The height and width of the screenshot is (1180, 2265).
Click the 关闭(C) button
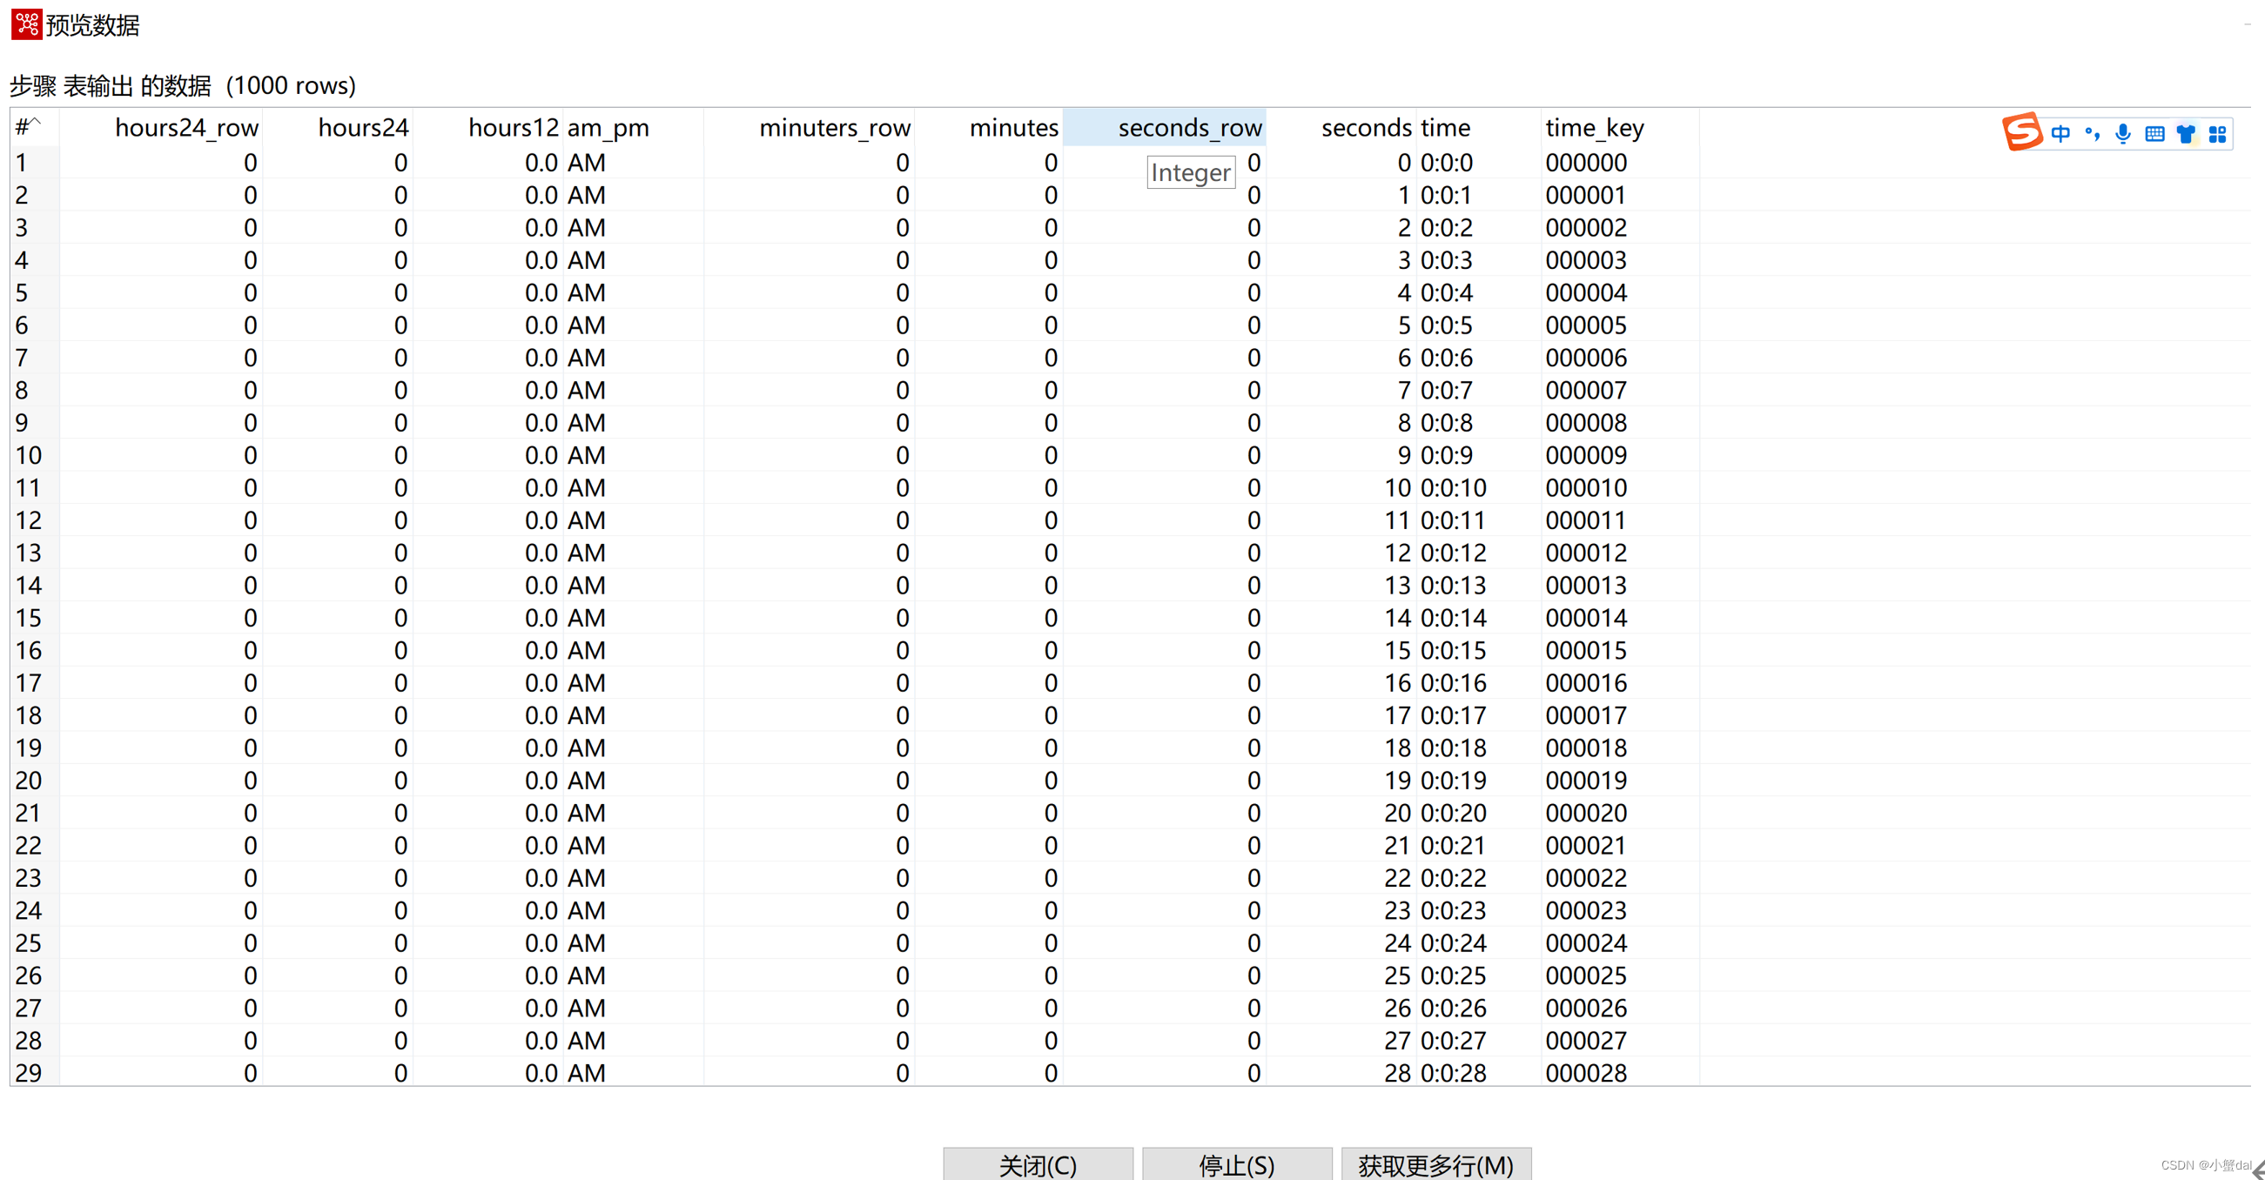[x=1038, y=1164]
